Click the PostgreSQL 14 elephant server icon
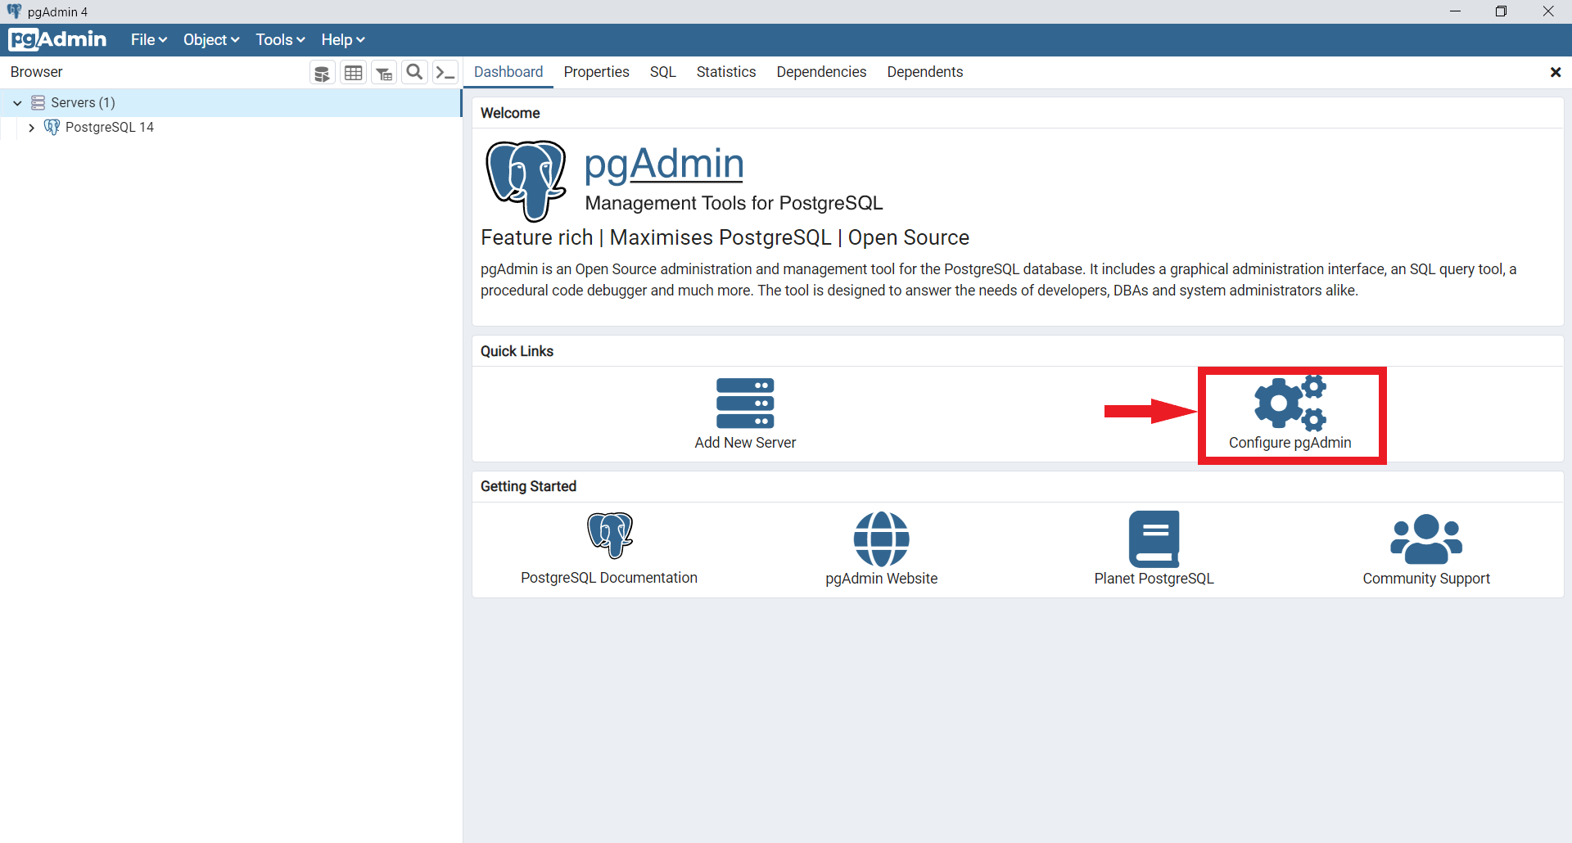This screenshot has width=1572, height=843. [52, 127]
